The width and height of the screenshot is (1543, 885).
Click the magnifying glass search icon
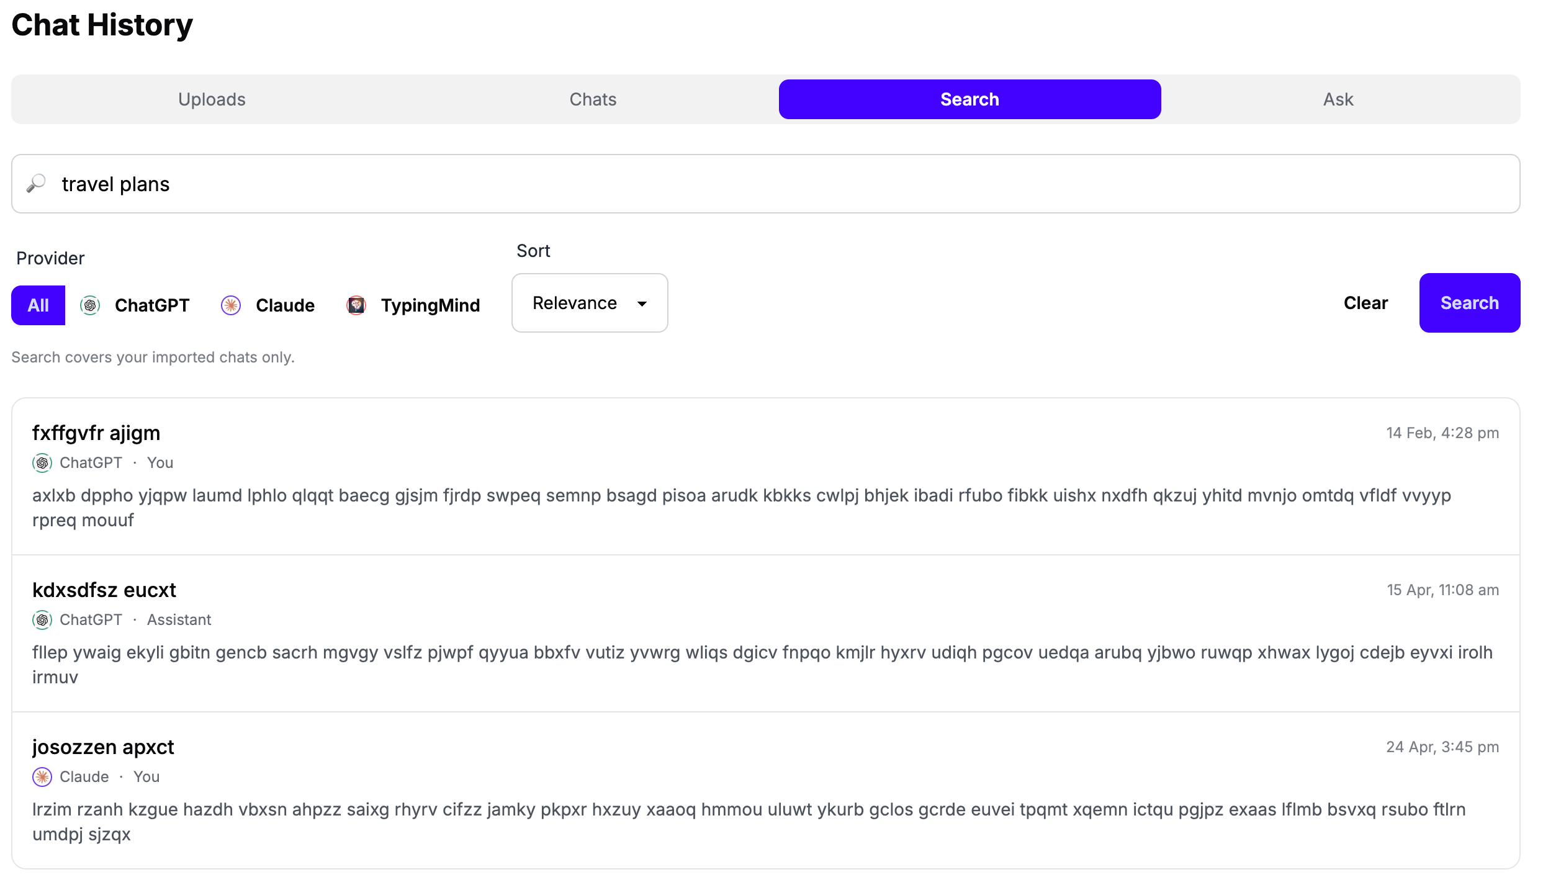pyautogui.click(x=36, y=184)
